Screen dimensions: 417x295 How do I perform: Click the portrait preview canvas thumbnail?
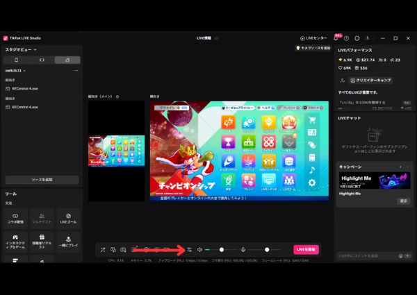pos(117,151)
